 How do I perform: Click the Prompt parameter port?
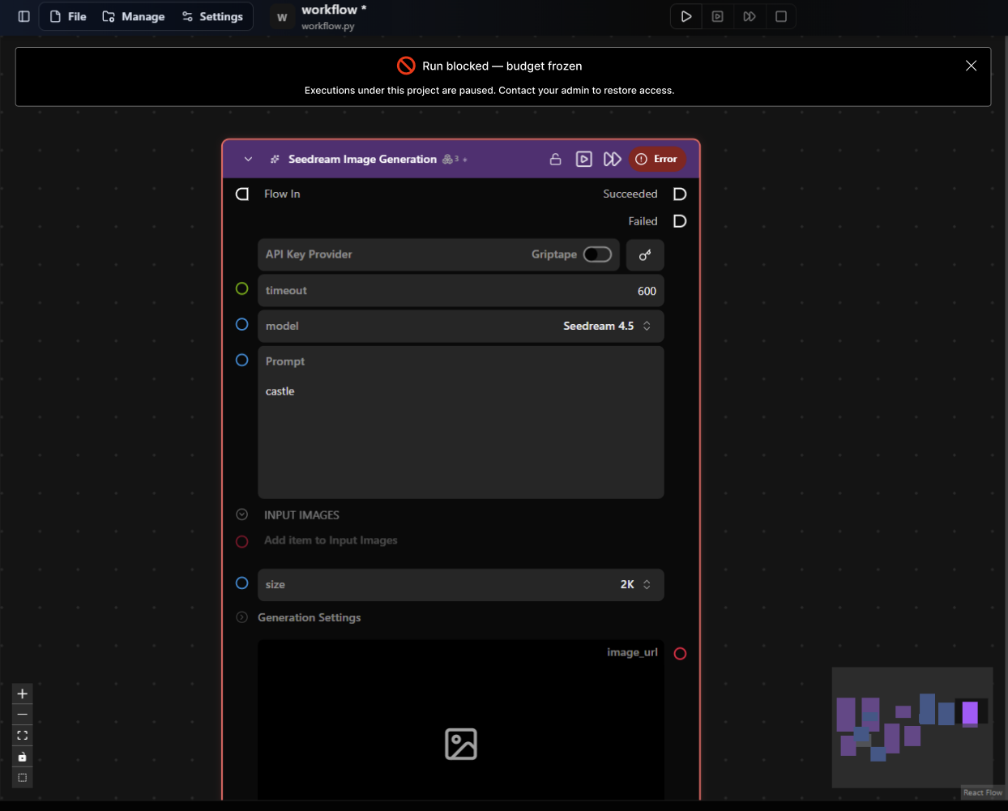pos(241,360)
